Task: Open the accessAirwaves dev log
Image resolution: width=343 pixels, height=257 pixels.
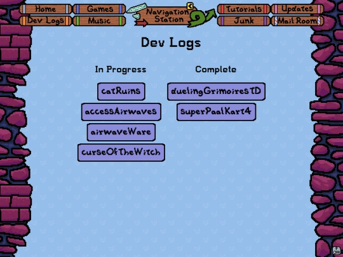Action: [x=121, y=112]
